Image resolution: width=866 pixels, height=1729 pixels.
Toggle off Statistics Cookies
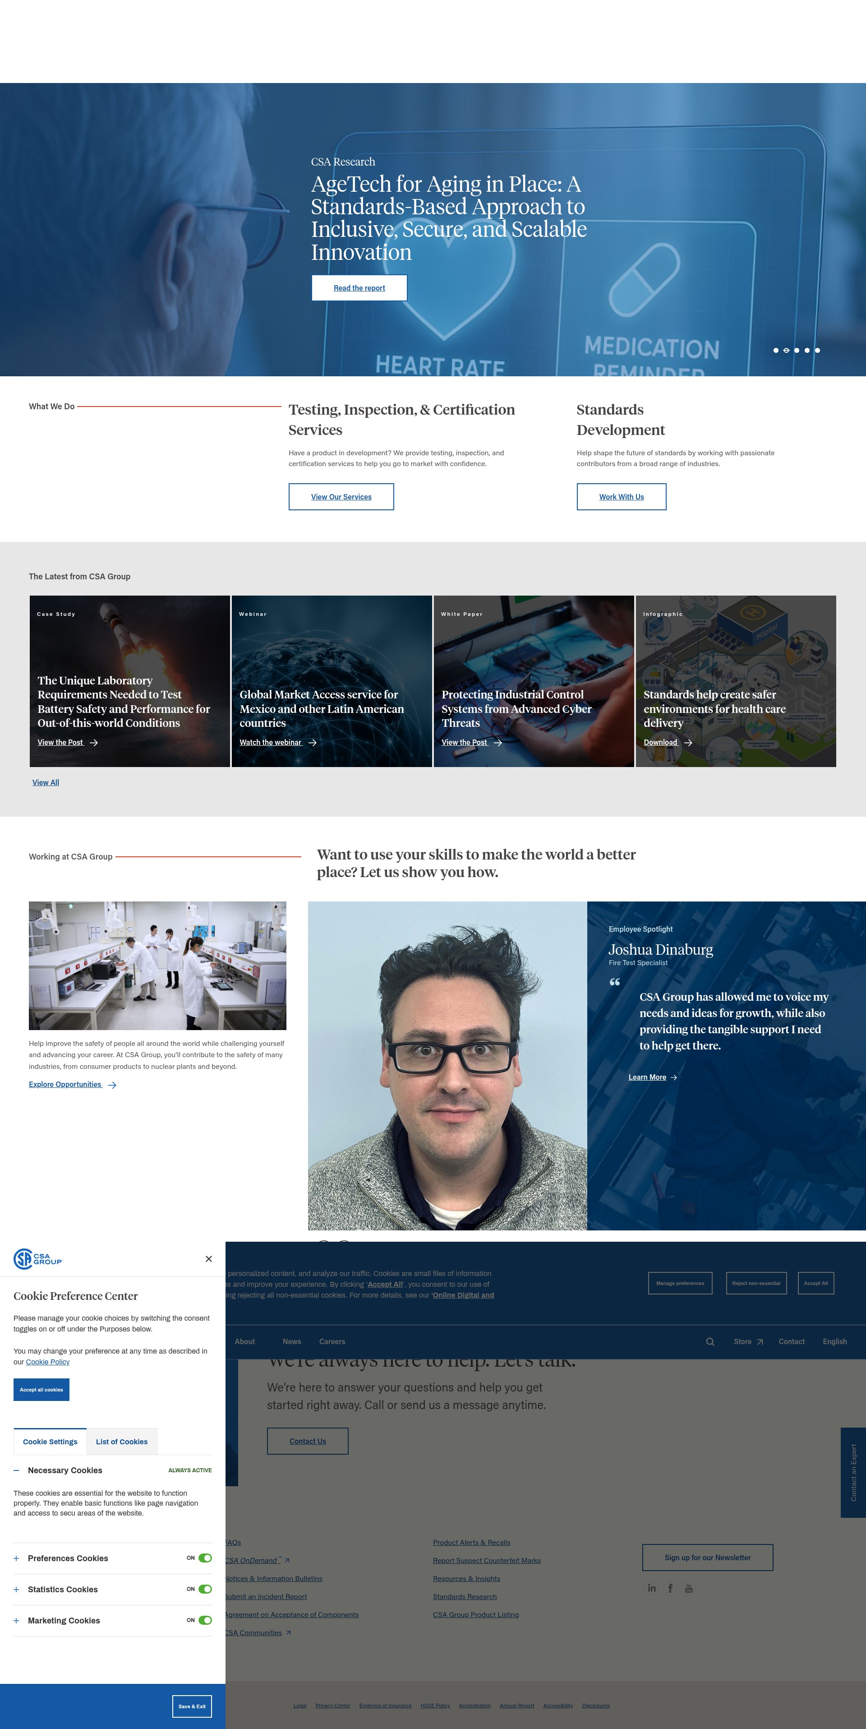coord(205,1589)
